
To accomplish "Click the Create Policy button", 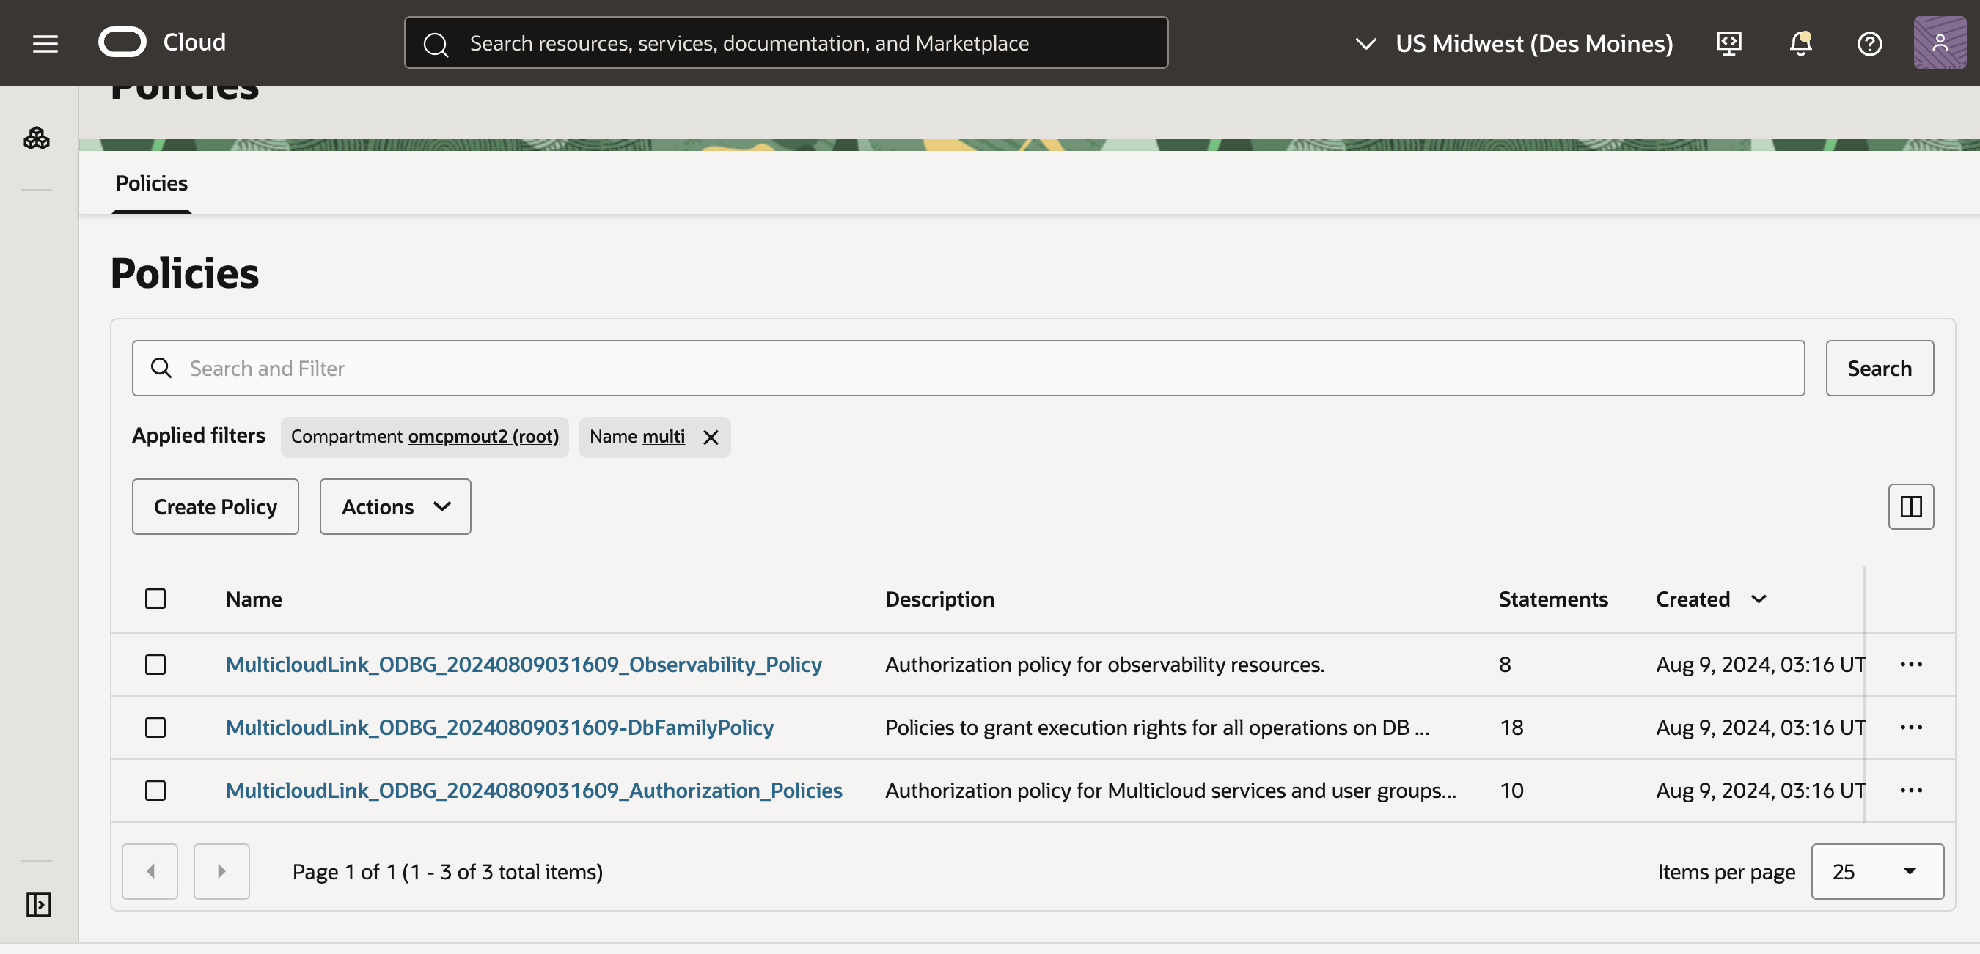I will coord(215,506).
